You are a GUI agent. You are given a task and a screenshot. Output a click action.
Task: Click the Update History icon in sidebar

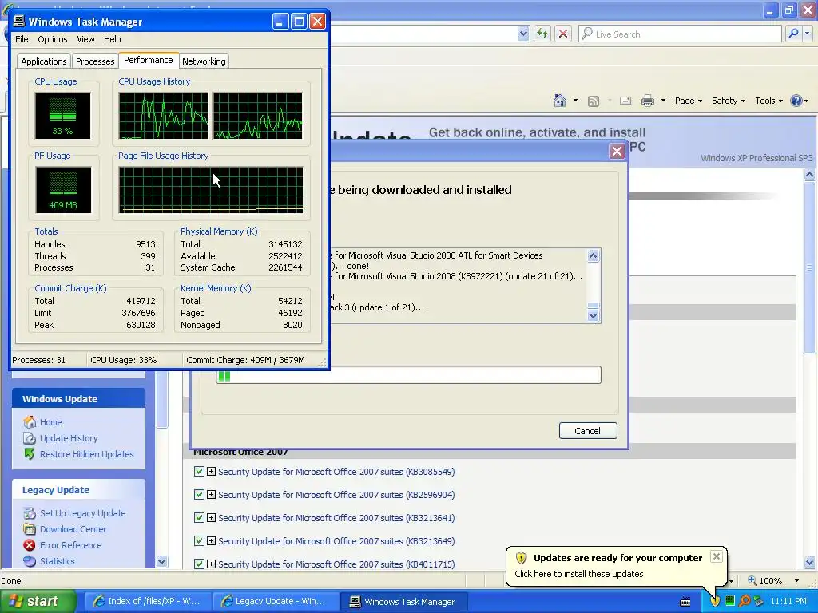coord(30,438)
